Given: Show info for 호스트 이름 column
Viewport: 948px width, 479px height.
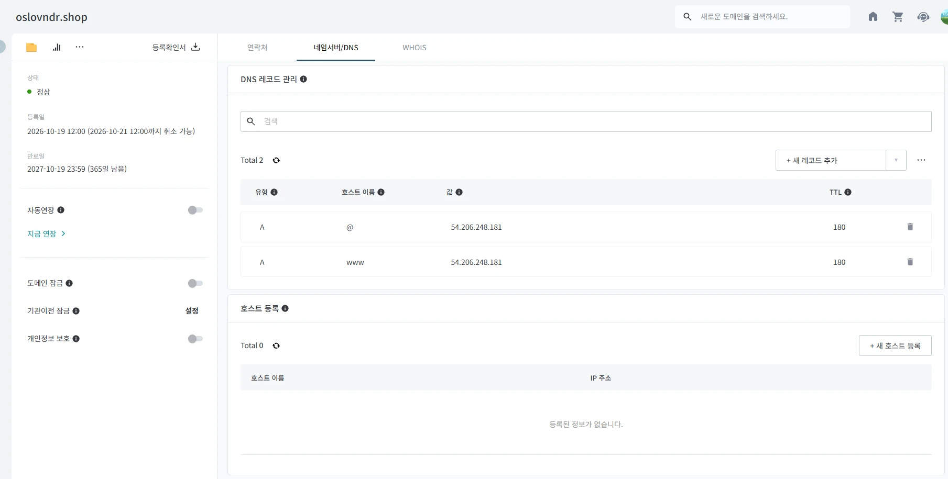Looking at the screenshot, I should [x=381, y=192].
